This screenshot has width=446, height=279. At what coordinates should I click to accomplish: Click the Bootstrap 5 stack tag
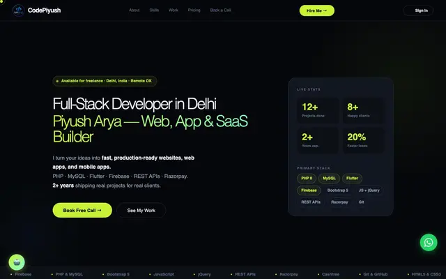point(337,190)
